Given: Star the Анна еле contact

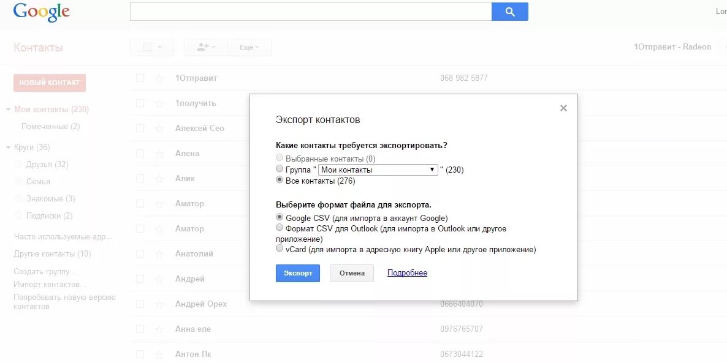Looking at the screenshot, I should pyautogui.click(x=159, y=329).
